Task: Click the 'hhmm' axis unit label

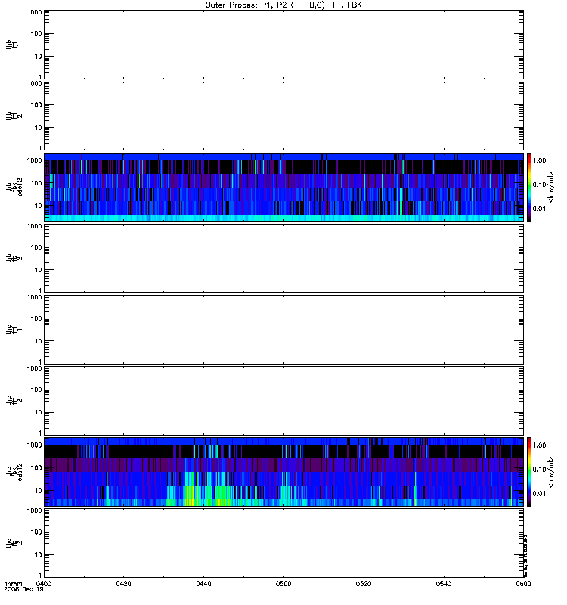Action: click(x=13, y=583)
